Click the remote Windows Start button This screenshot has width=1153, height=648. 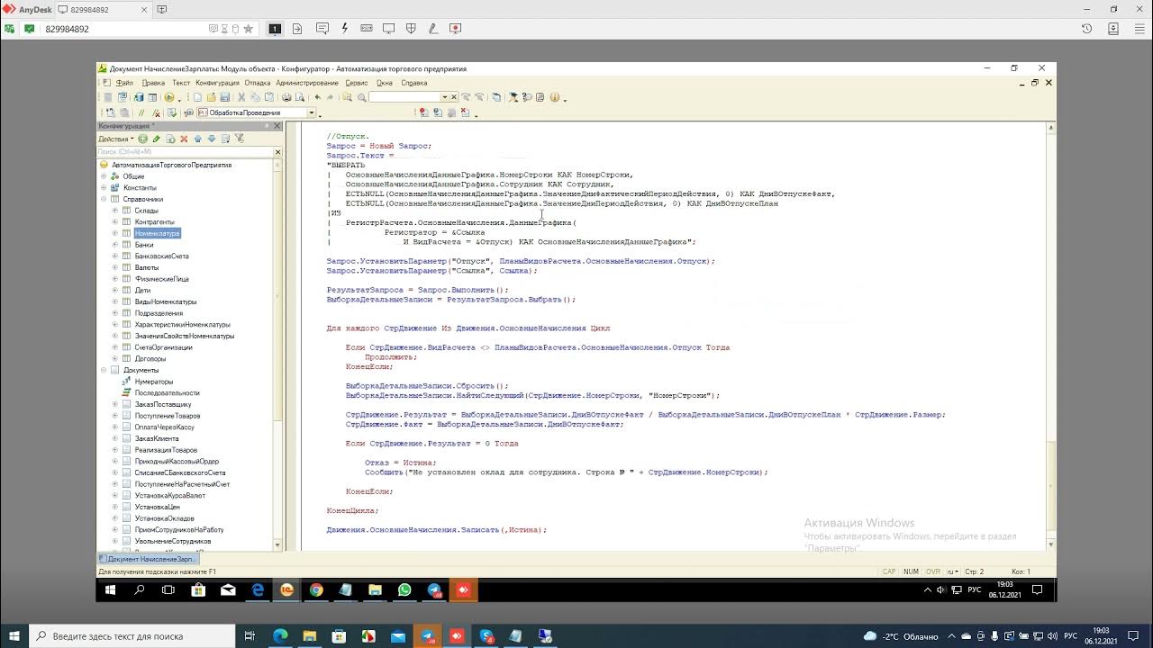(111, 590)
